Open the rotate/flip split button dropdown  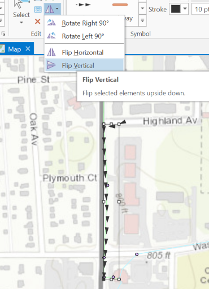(x=57, y=8)
